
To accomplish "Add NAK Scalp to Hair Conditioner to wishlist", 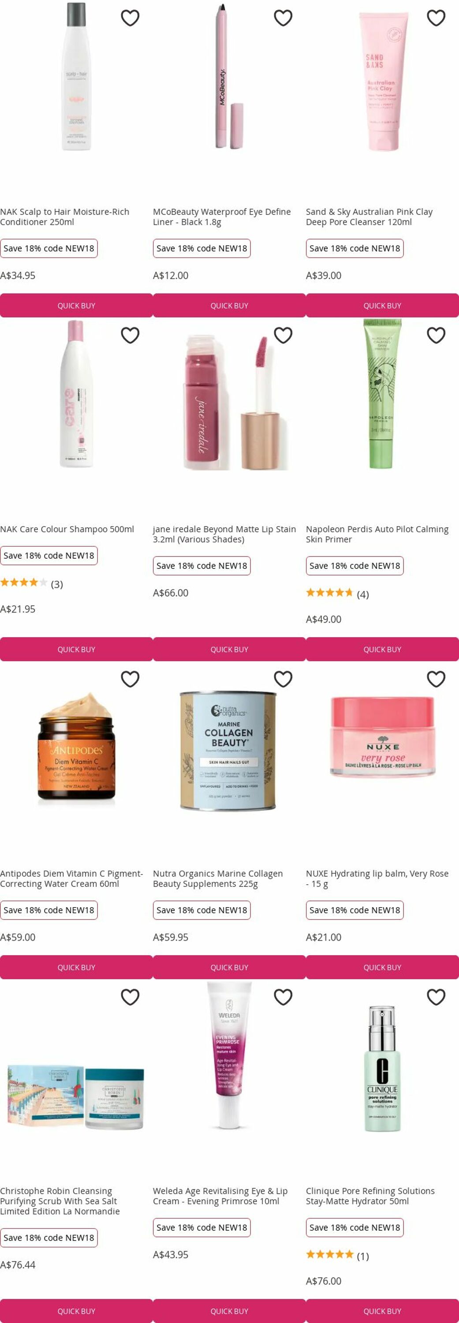I will (x=130, y=18).
